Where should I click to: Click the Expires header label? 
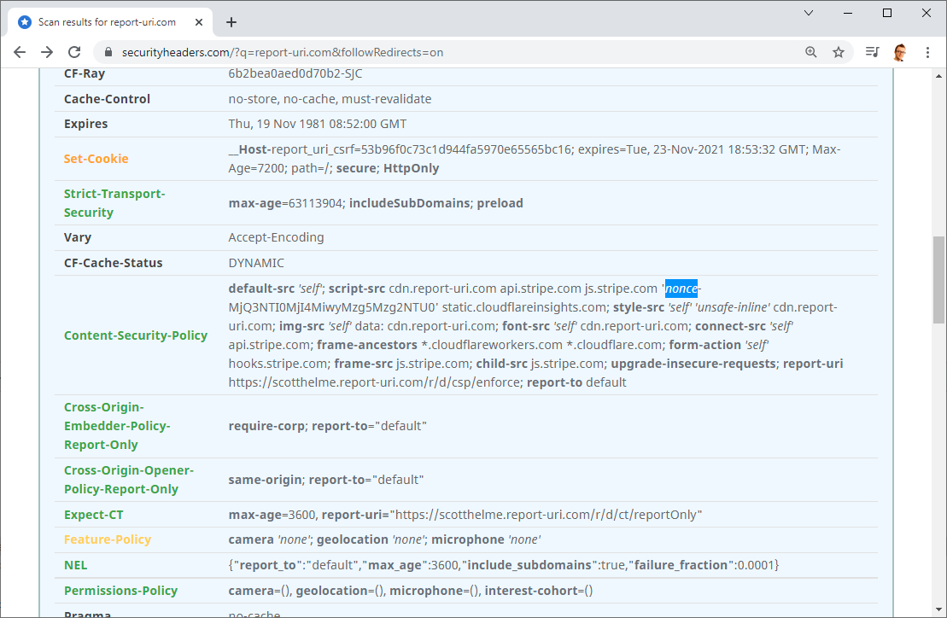point(85,124)
